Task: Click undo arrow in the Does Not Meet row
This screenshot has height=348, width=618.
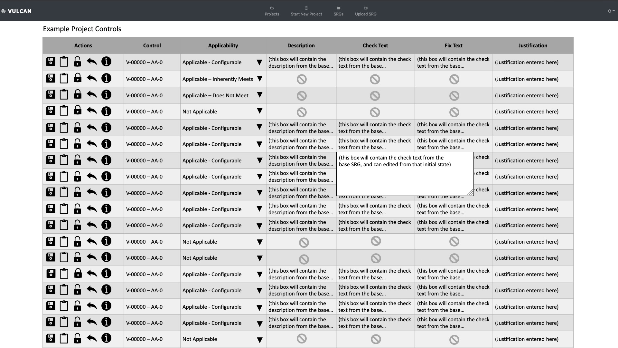Action: (x=92, y=95)
